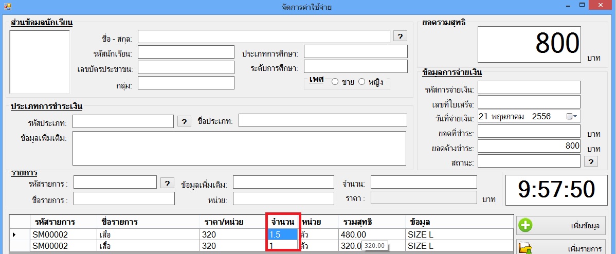This screenshot has height=254, width=616.
Task: Focus the รหัสการจ่ายเงิน input field
Action: click(x=529, y=88)
